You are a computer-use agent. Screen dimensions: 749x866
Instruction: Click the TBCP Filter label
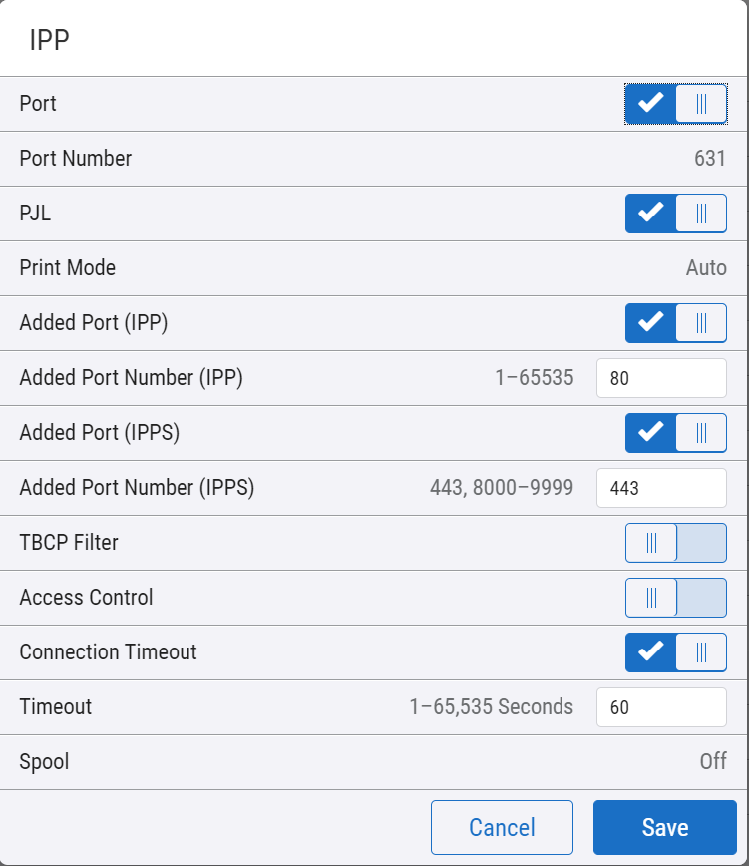pyautogui.click(x=69, y=543)
